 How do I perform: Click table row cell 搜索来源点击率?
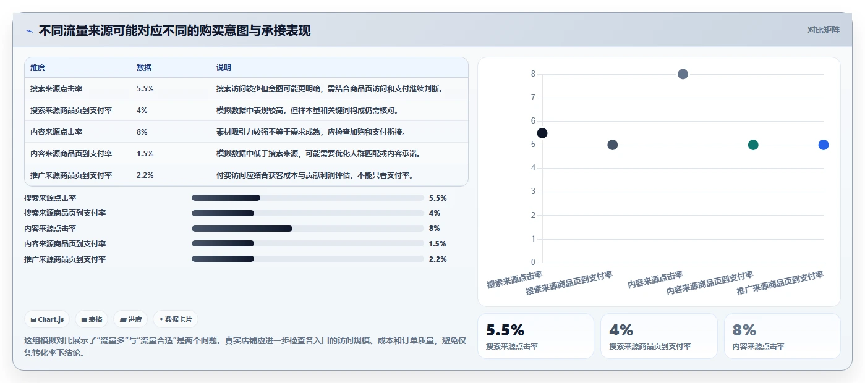coord(56,89)
